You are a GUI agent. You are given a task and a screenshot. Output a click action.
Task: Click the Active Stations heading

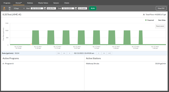point(93,58)
